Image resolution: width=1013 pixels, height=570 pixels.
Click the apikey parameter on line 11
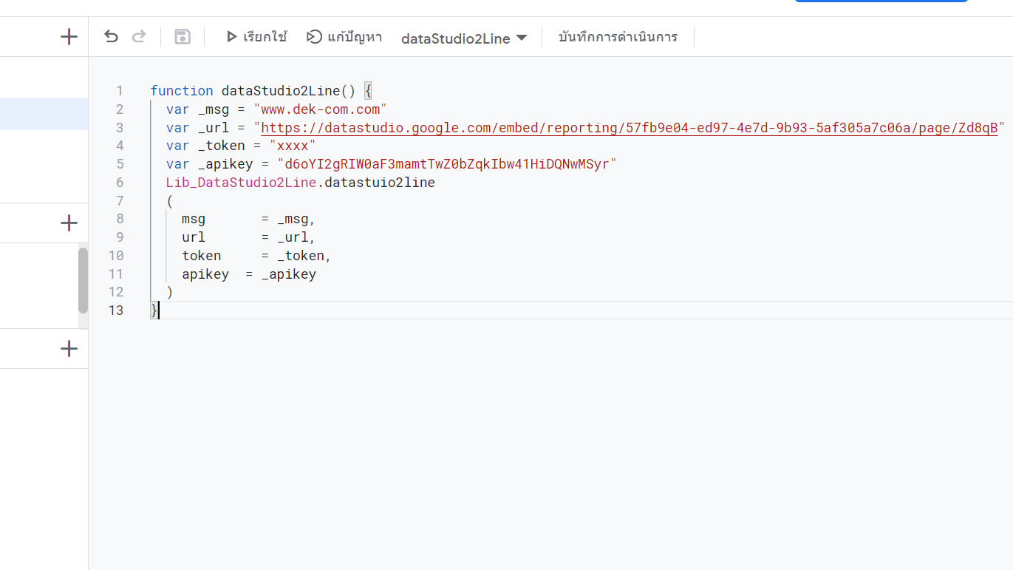click(205, 274)
